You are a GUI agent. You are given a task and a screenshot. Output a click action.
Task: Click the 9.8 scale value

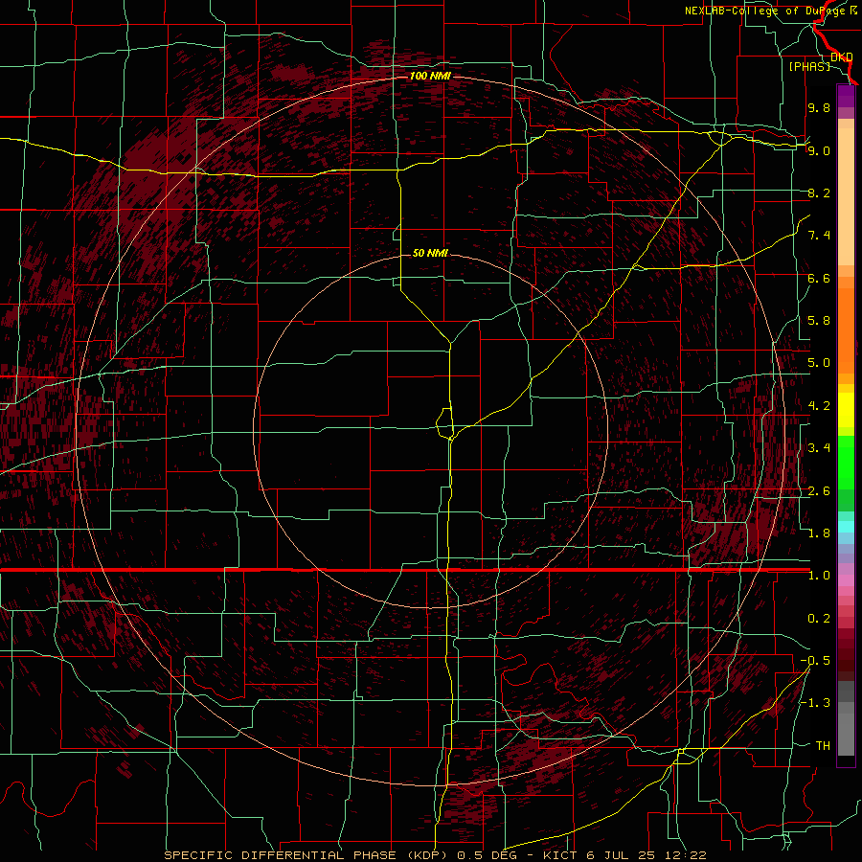click(x=819, y=107)
